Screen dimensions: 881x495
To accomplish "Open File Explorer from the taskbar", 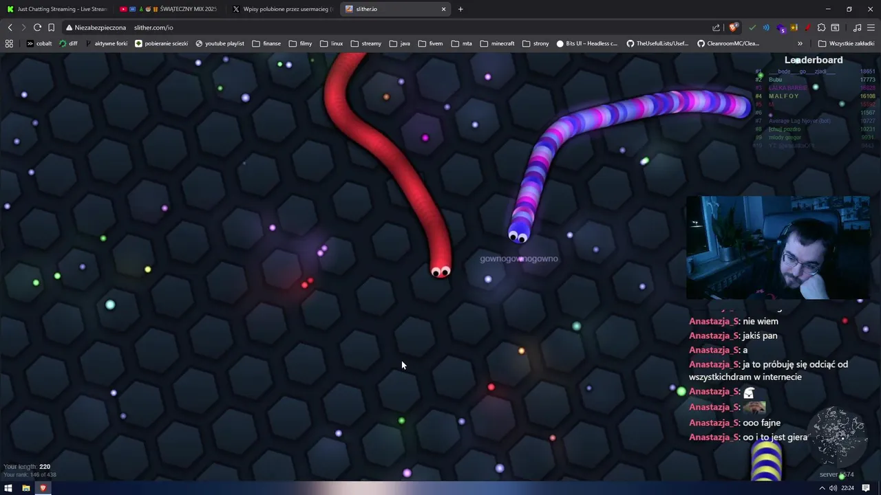I will coord(25,488).
